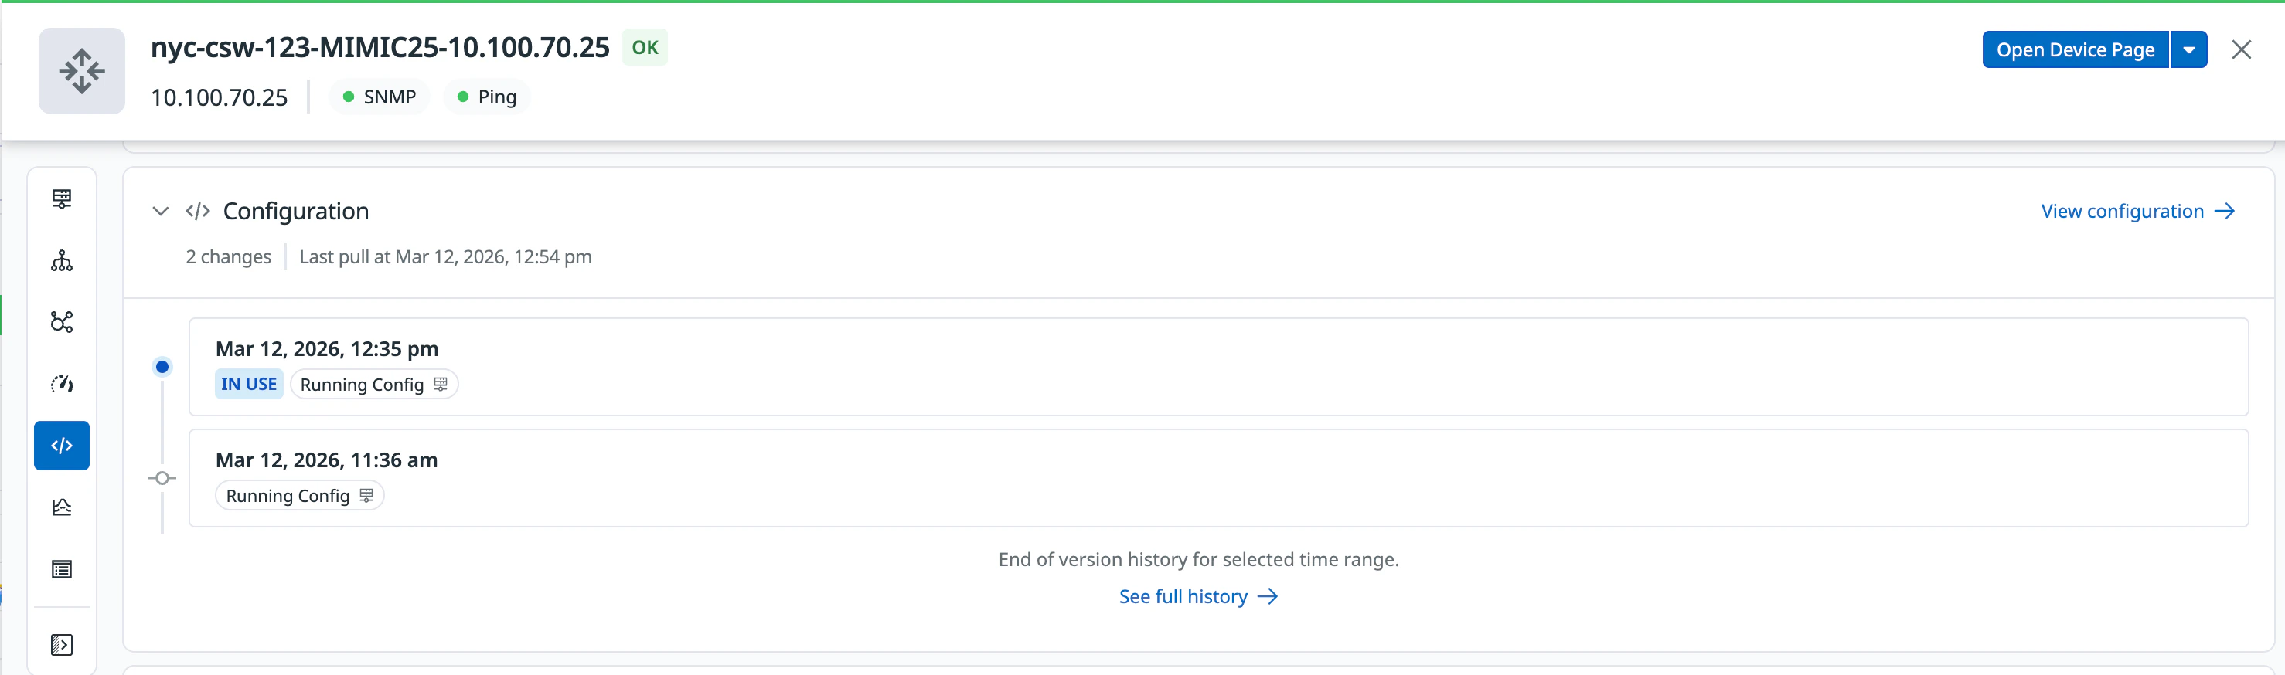Open dropdown arrow next to Open Device Page

coord(2188,49)
